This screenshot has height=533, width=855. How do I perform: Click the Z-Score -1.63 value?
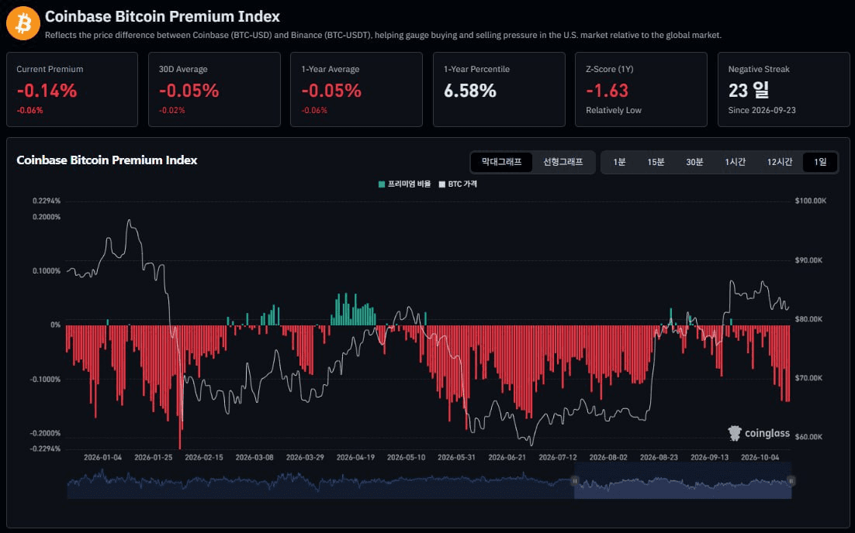[607, 91]
